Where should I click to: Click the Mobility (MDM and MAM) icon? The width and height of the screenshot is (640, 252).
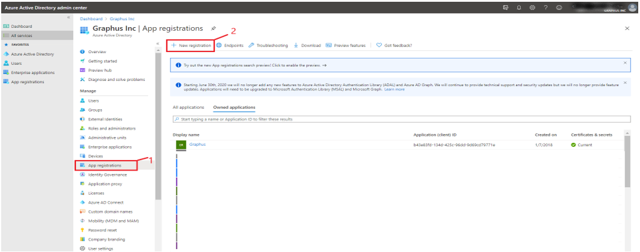(x=83, y=221)
